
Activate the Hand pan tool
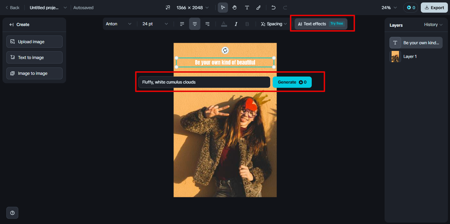click(x=235, y=7)
